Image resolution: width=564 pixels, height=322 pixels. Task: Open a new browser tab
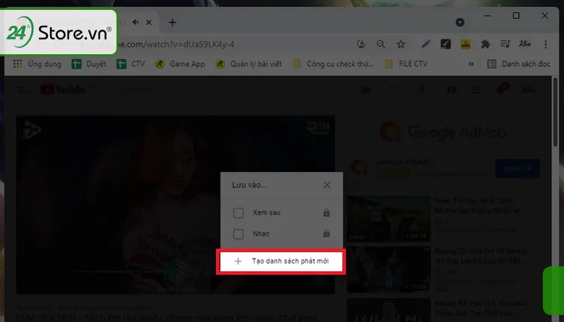point(172,22)
